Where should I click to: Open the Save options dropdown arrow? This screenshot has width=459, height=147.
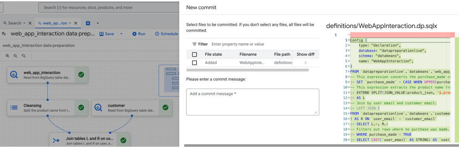coord(121,34)
